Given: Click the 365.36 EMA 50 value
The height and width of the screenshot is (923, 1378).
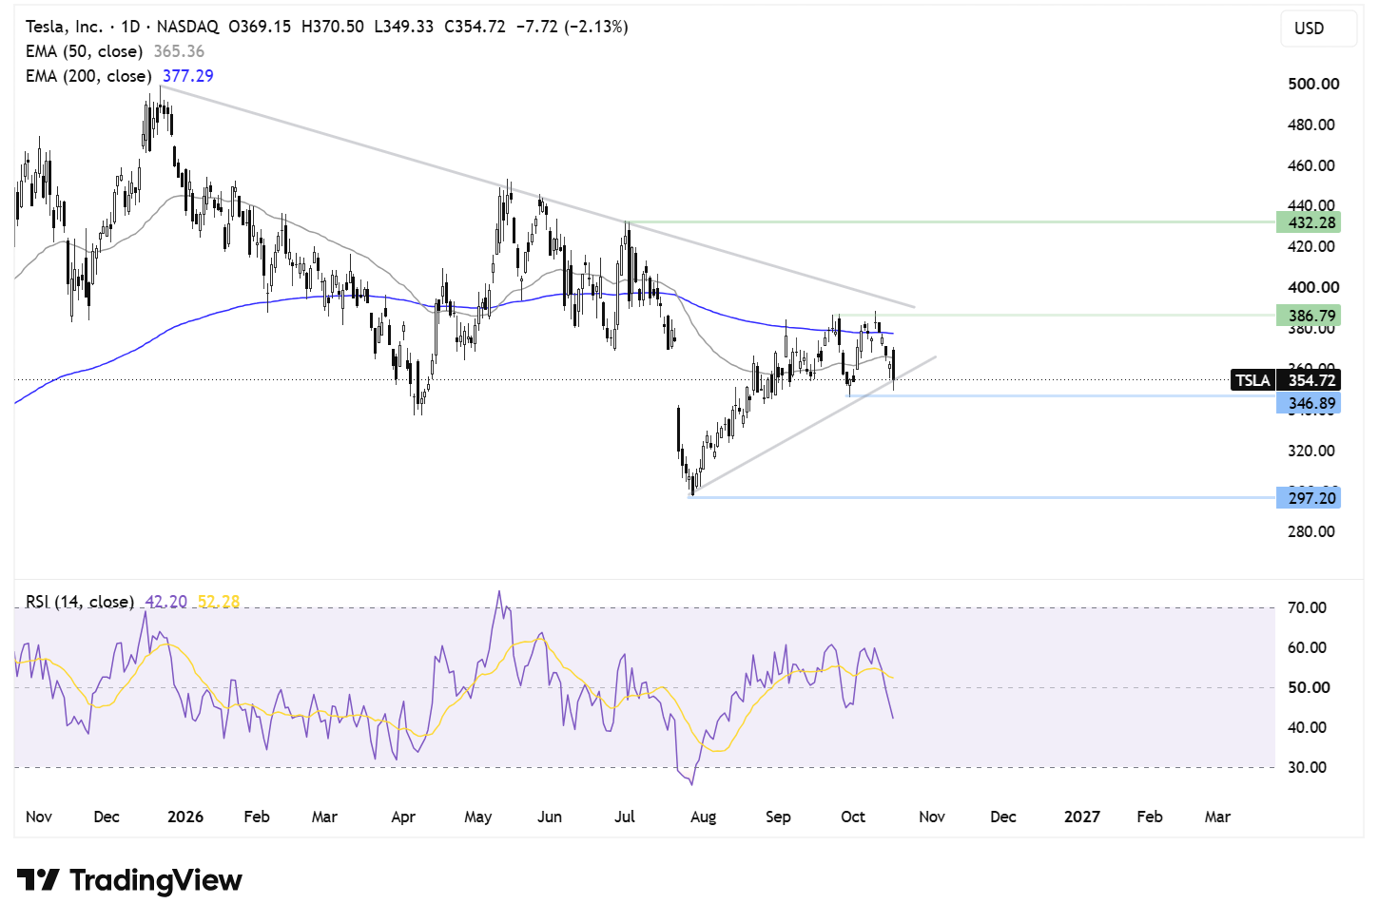Looking at the screenshot, I should (179, 51).
